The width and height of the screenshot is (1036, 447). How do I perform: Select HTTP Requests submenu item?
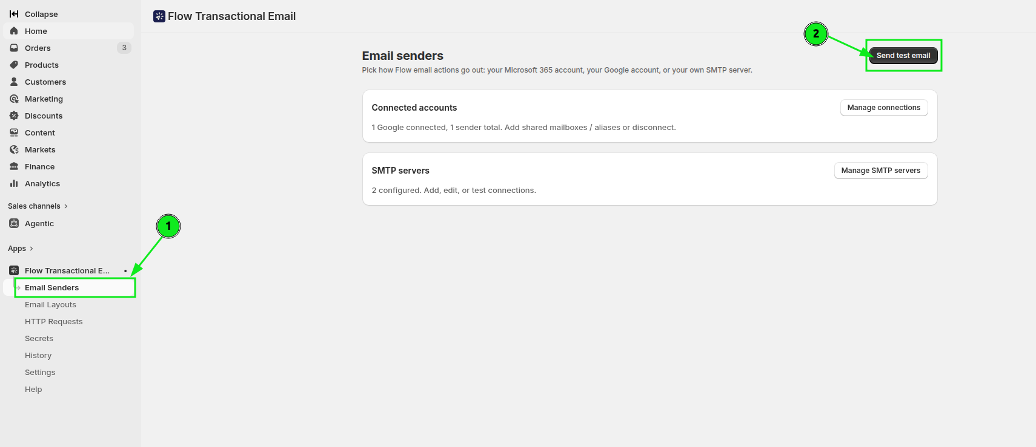68,321
